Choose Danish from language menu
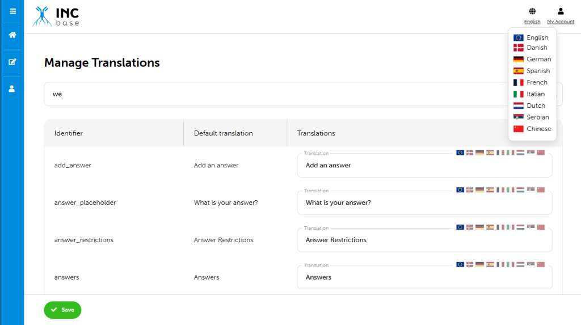 [536, 48]
